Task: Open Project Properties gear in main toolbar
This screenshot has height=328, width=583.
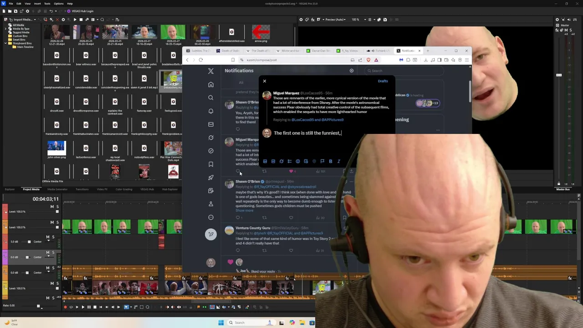Action: pyautogui.click(x=27, y=11)
